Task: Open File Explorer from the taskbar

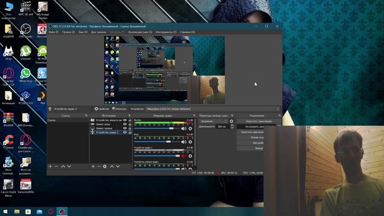Action: coord(17,211)
